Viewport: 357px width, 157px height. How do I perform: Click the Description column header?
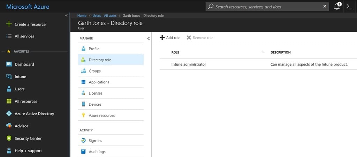(281, 52)
